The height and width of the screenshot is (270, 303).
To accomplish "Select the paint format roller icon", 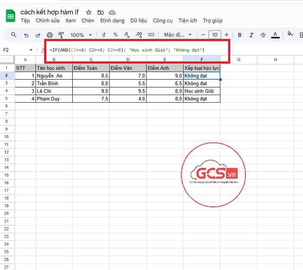I will (x=61, y=35).
